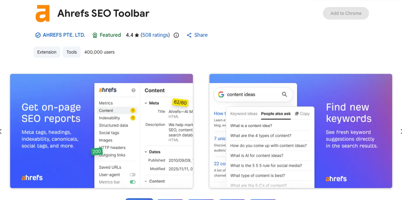This screenshot has height=200, width=402.
Task: Open the 'Find new keywords' screenshot
Action: coord(301,131)
